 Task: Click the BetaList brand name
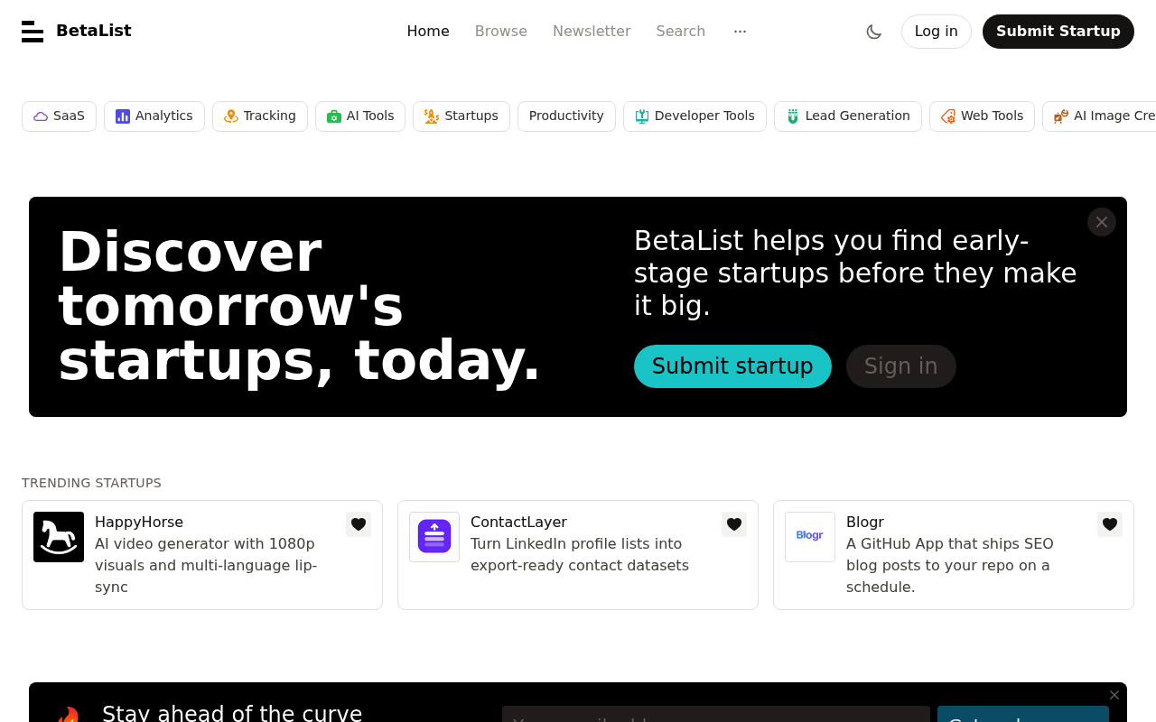pyautogui.click(x=94, y=31)
